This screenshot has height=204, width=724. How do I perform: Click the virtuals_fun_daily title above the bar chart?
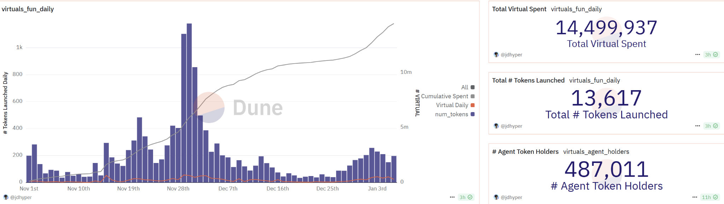28,9
